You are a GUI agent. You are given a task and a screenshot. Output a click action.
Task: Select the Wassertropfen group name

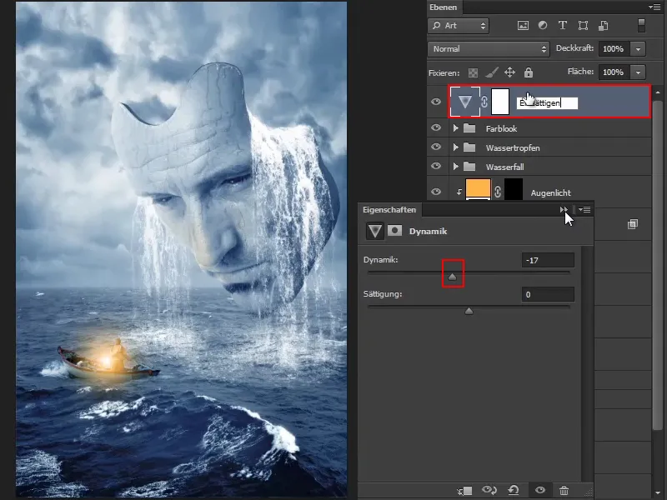click(x=513, y=148)
